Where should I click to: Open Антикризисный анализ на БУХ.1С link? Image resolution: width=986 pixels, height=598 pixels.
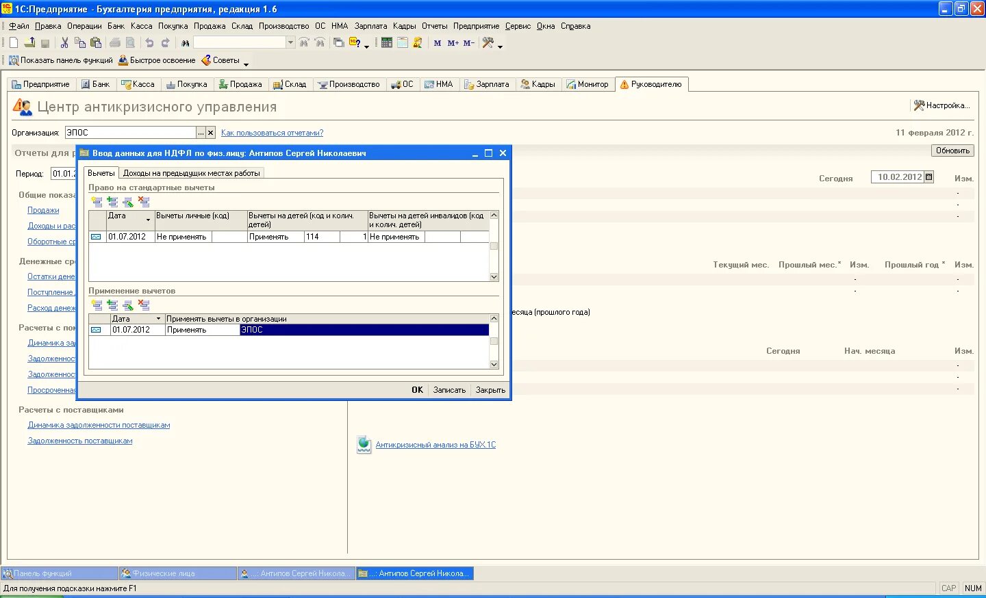(435, 445)
